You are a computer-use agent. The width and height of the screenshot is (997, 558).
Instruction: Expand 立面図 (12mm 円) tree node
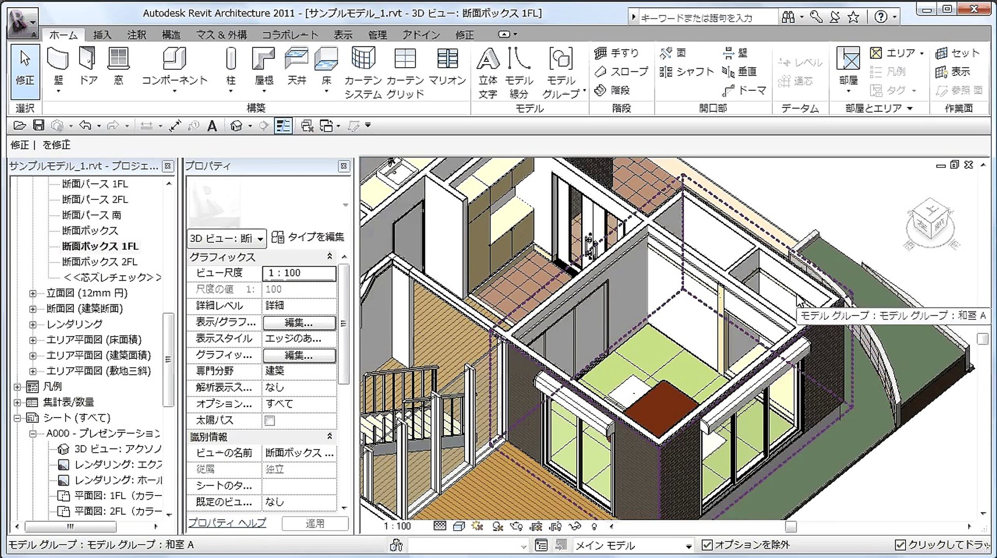(33, 293)
